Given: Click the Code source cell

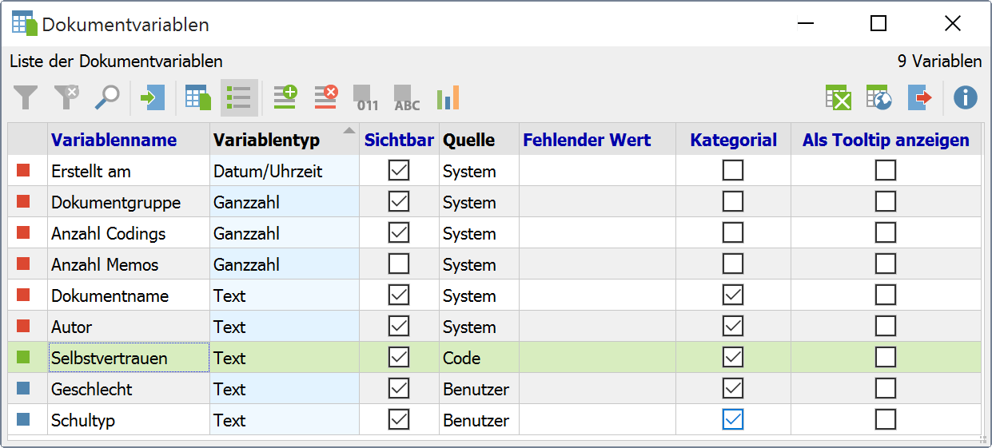Looking at the screenshot, I should (479, 358).
